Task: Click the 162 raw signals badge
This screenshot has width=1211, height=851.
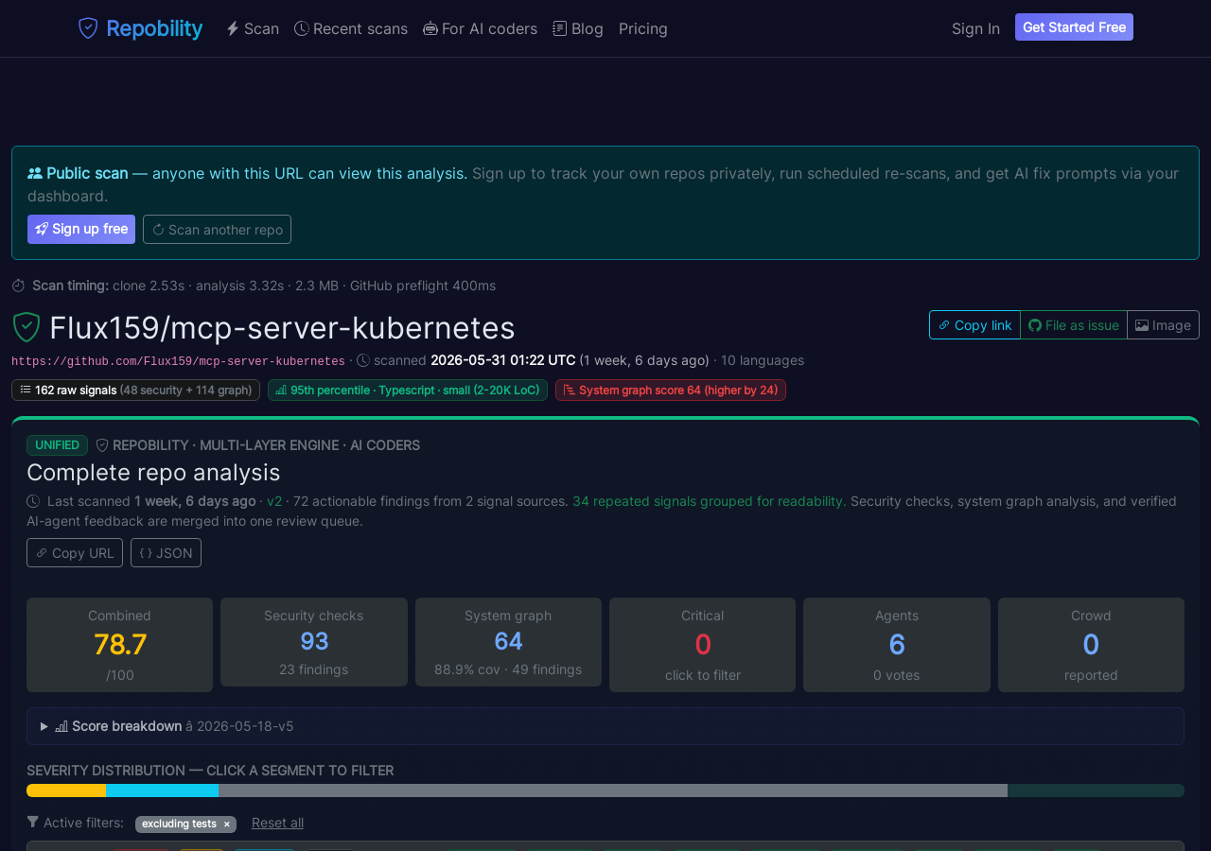Action: [135, 390]
